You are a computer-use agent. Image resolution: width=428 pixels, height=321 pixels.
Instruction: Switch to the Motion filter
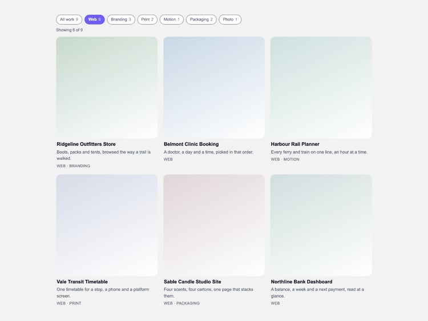172,19
